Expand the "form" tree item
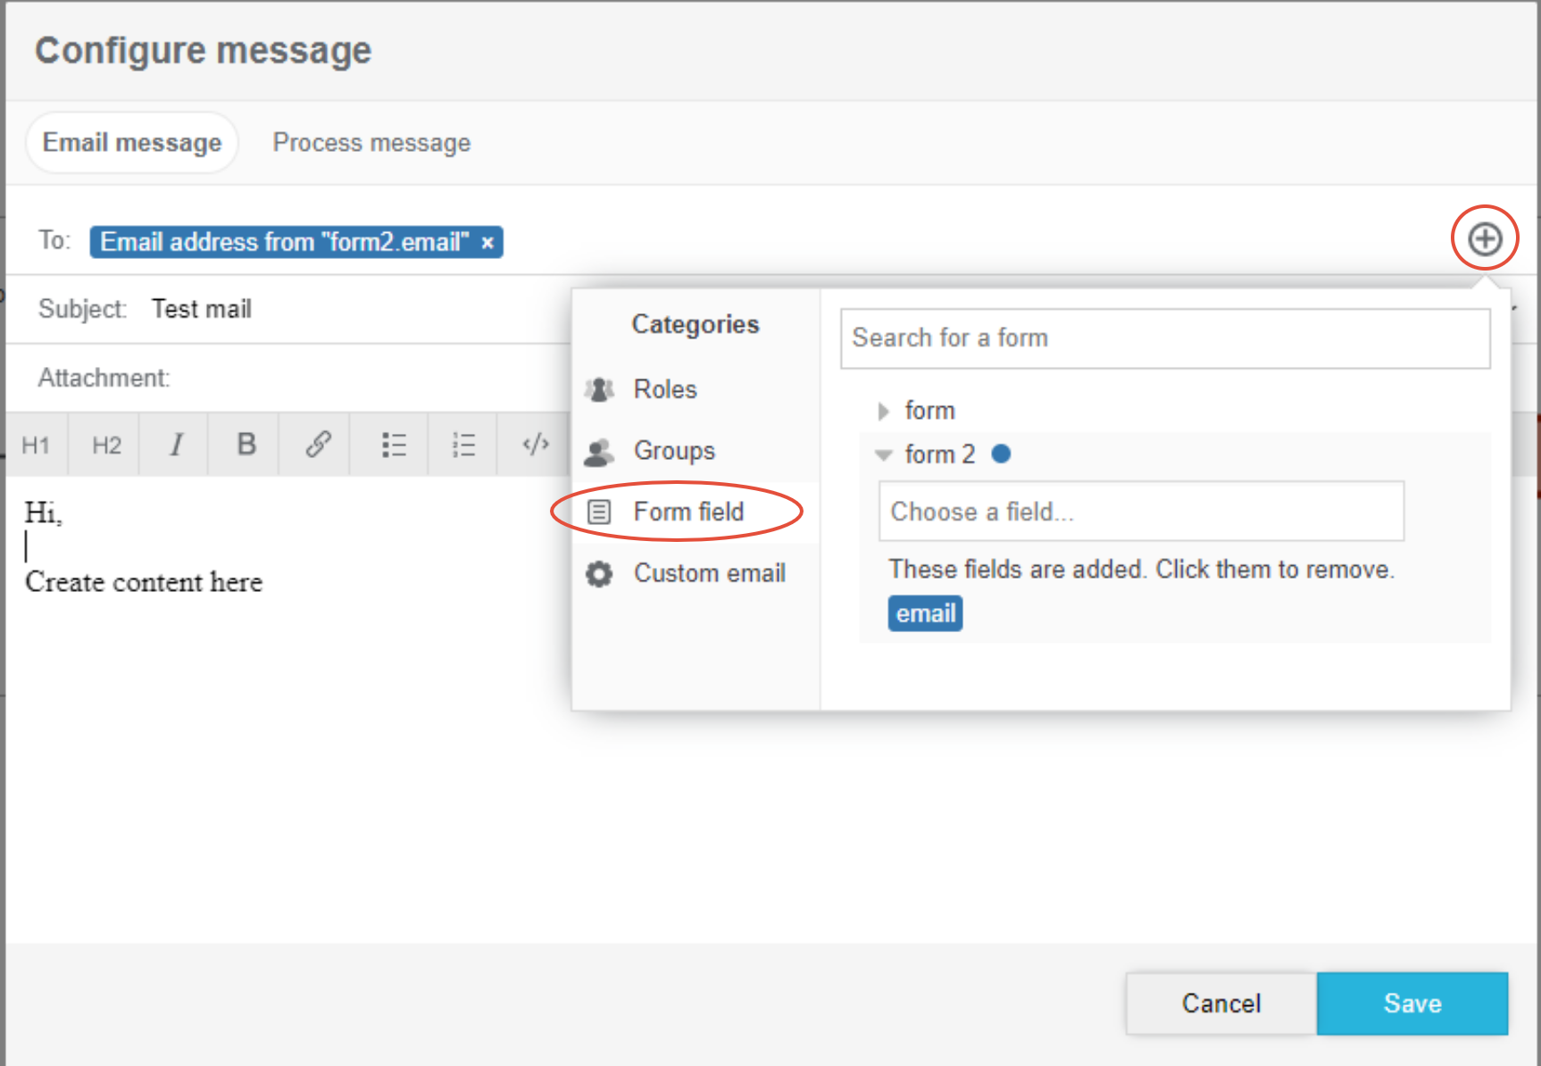This screenshot has width=1541, height=1066. pyautogui.click(x=883, y=411)
